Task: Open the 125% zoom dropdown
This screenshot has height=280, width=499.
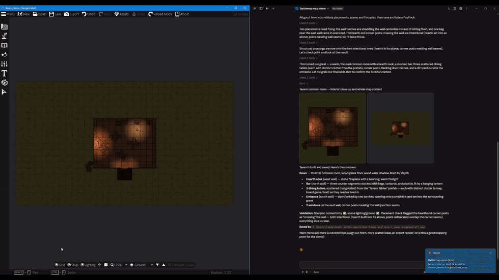Action: point(119,265)
